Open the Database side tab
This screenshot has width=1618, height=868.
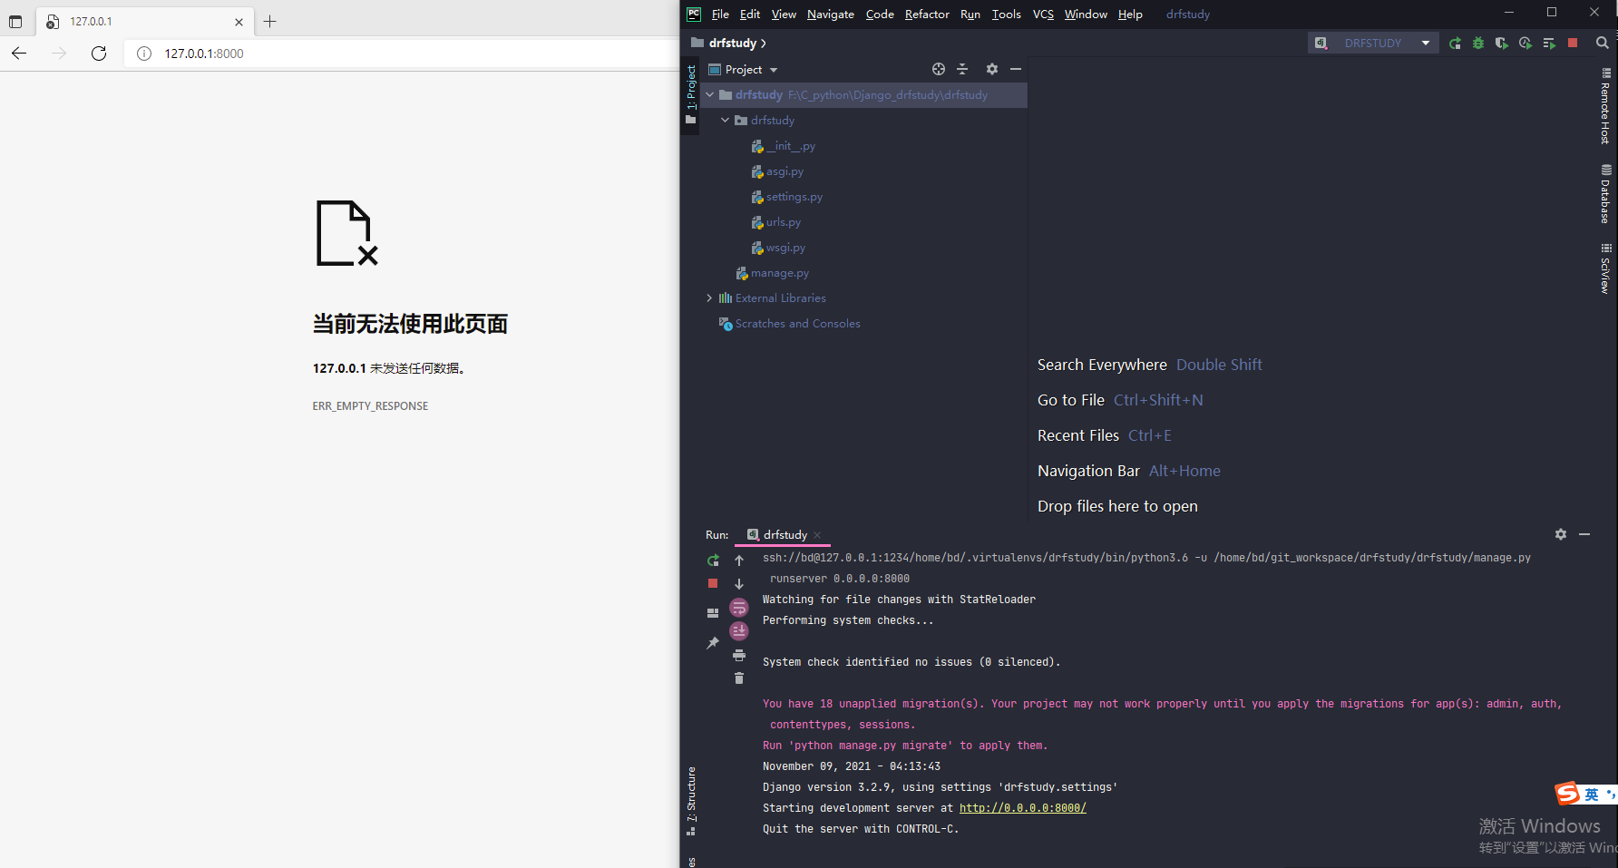[x=1605, y=195]
